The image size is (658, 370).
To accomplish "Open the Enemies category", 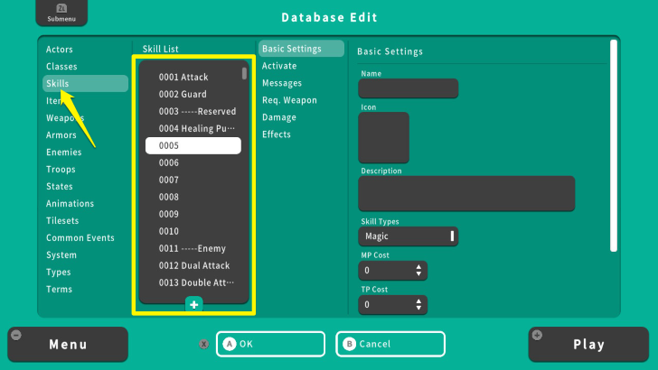I will point(64,153).
